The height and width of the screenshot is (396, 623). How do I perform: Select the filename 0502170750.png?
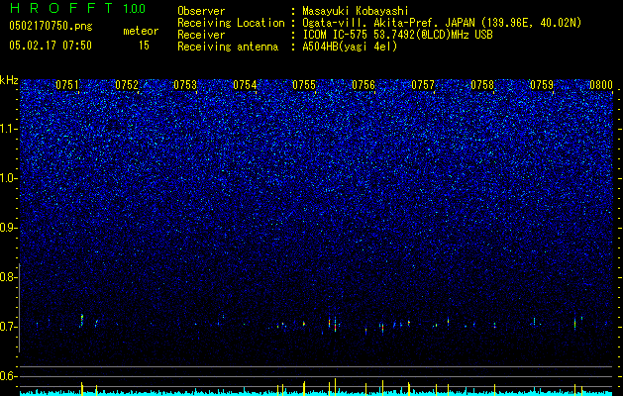[51, 26]
